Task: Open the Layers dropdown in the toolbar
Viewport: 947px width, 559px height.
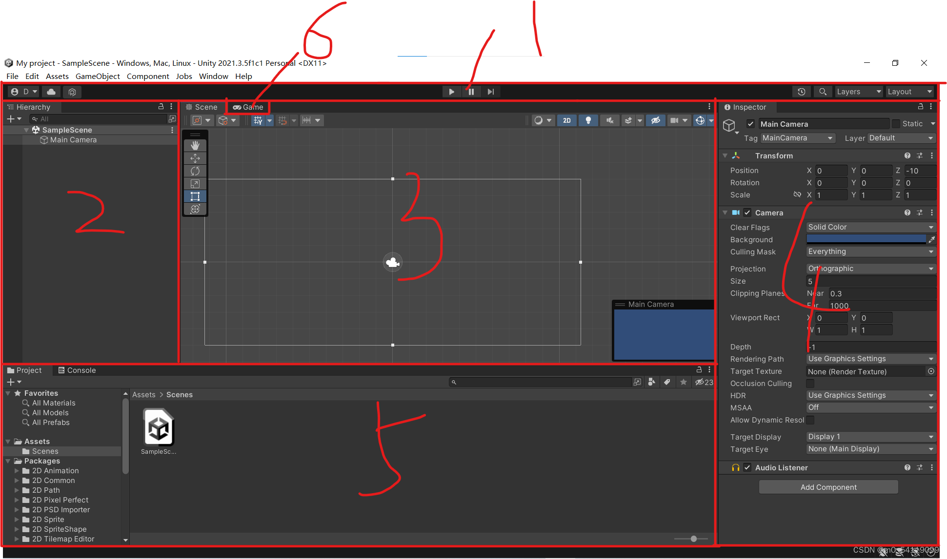Action: click(x=858, y=91)
